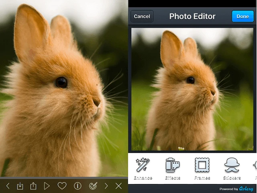This screenshot has width=257, height=193.
Task: Tap the full-size rabbit photo on left
Action: [x=64, y=88]
